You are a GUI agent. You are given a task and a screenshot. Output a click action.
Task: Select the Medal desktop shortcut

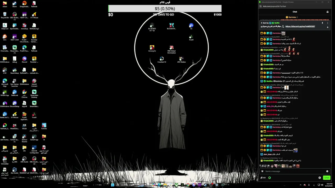(24, 126)
